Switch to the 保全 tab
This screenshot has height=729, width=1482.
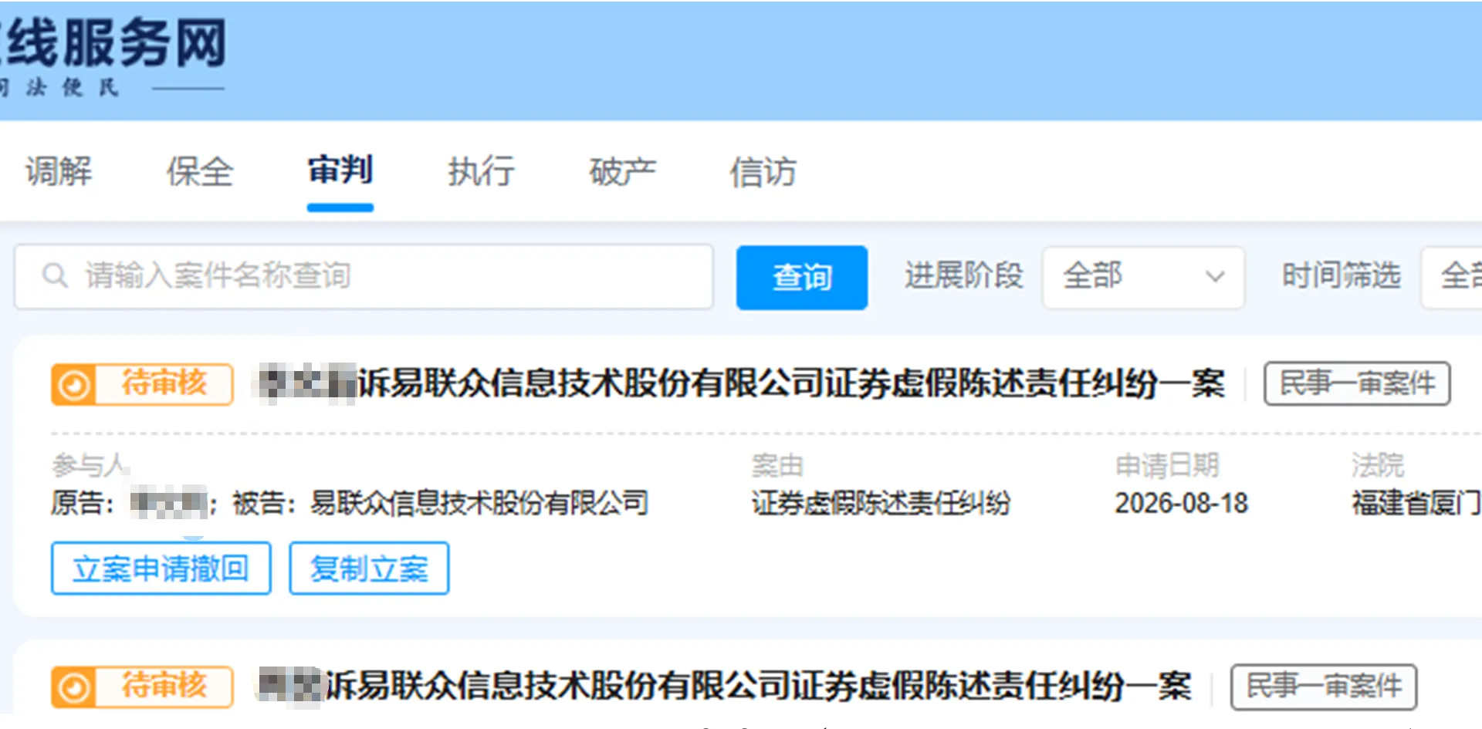tap(199, 171)
